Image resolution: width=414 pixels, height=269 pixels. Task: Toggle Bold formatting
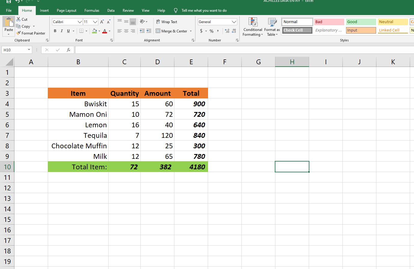(x=55, y=31)
